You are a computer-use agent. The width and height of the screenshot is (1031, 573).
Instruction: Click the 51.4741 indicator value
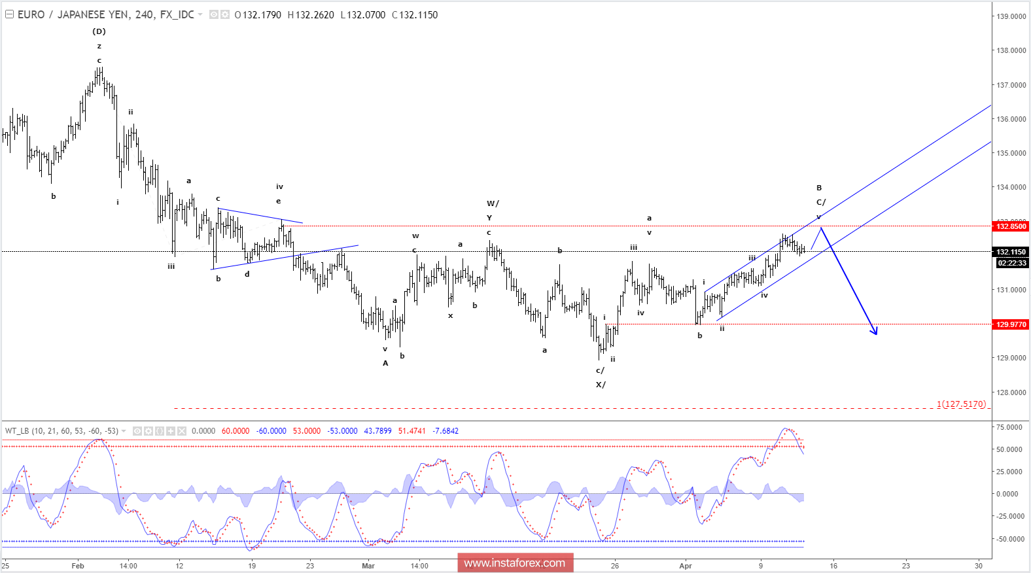click(x=411, y=431)
